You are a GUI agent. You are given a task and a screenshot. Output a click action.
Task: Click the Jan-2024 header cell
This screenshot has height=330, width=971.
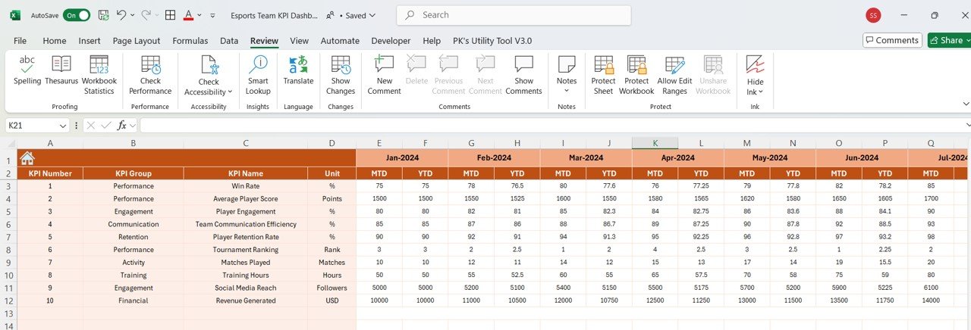pos(402,157)
